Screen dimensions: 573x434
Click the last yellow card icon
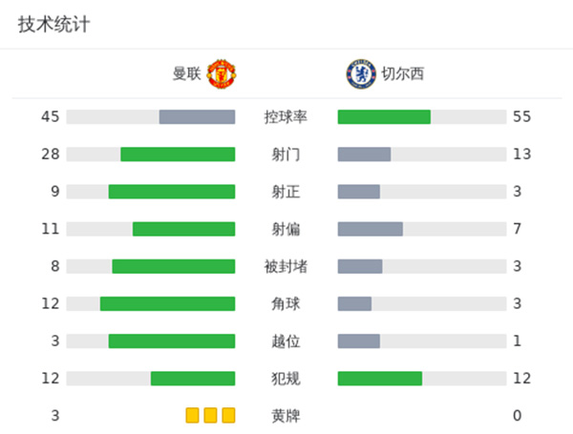pos(227,415)
